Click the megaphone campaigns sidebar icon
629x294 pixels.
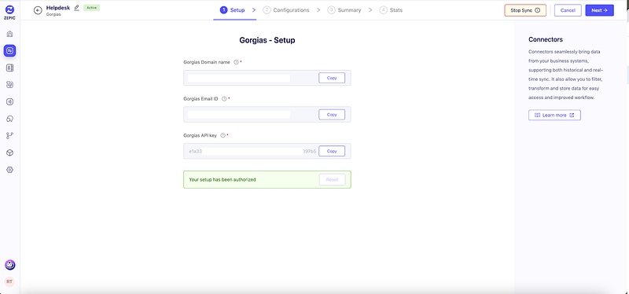tap(10, 101)
